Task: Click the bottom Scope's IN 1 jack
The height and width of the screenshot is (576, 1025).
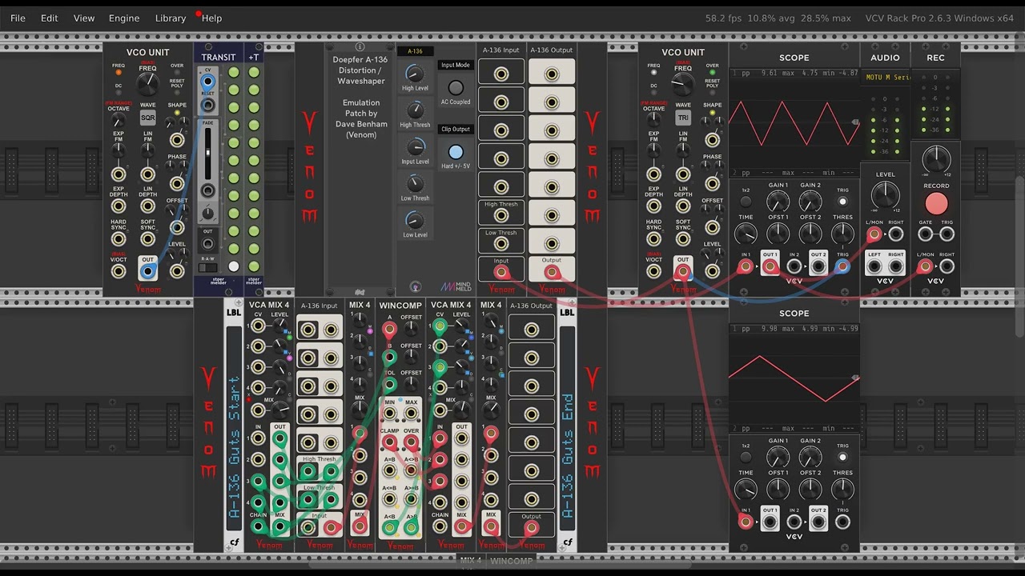Action: pyautogui.click(x=746, y=522)
